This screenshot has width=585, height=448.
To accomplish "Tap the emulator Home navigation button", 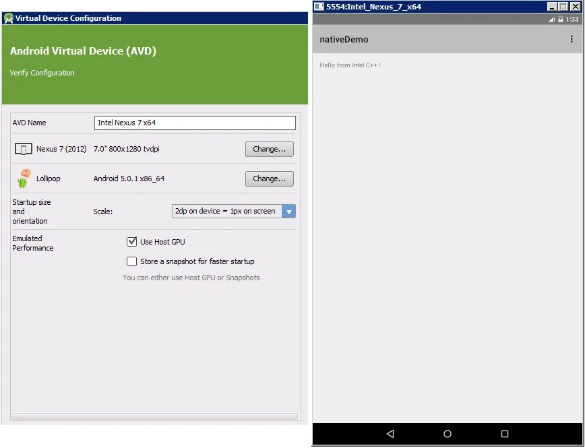I will click(448, 434).
